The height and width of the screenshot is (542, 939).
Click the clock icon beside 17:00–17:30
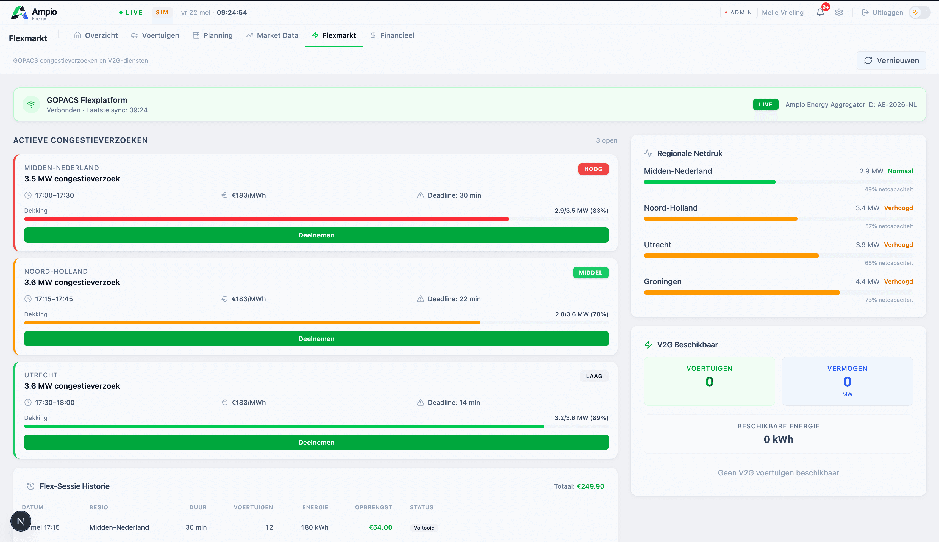[28, 195]
